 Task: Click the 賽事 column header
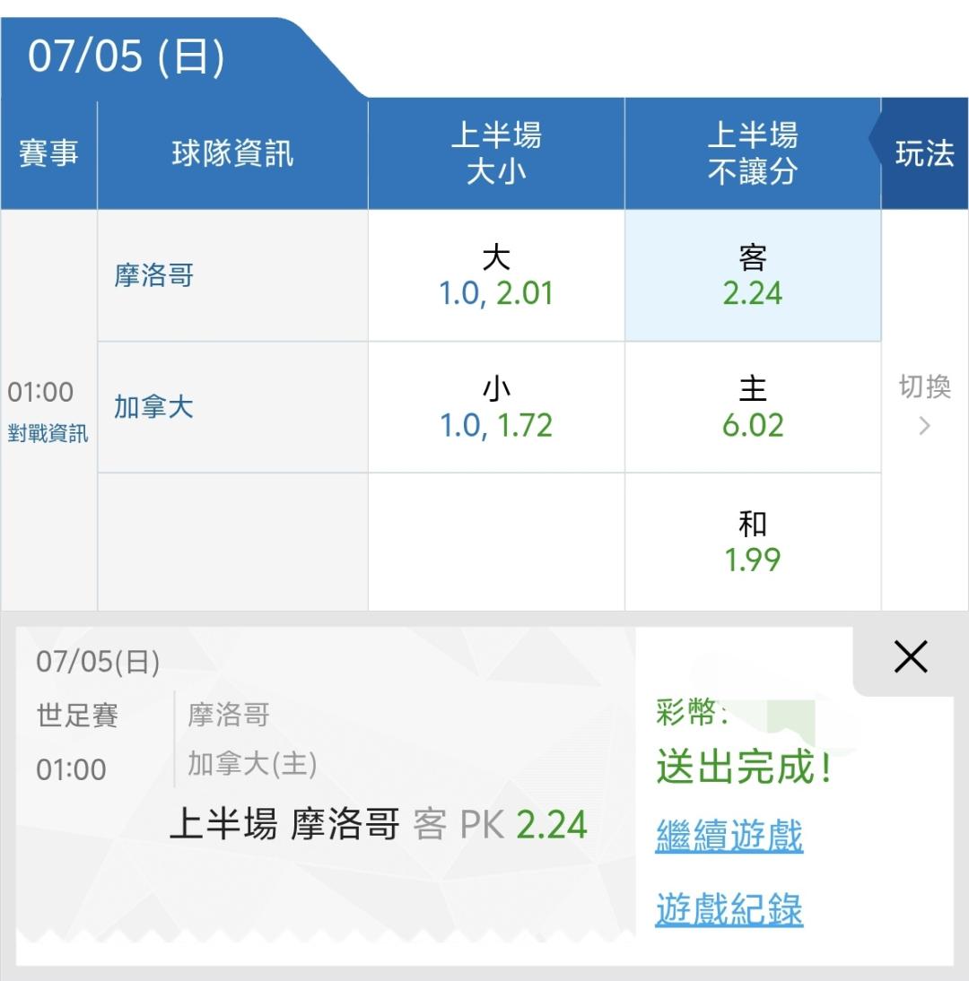coord(48,153)
